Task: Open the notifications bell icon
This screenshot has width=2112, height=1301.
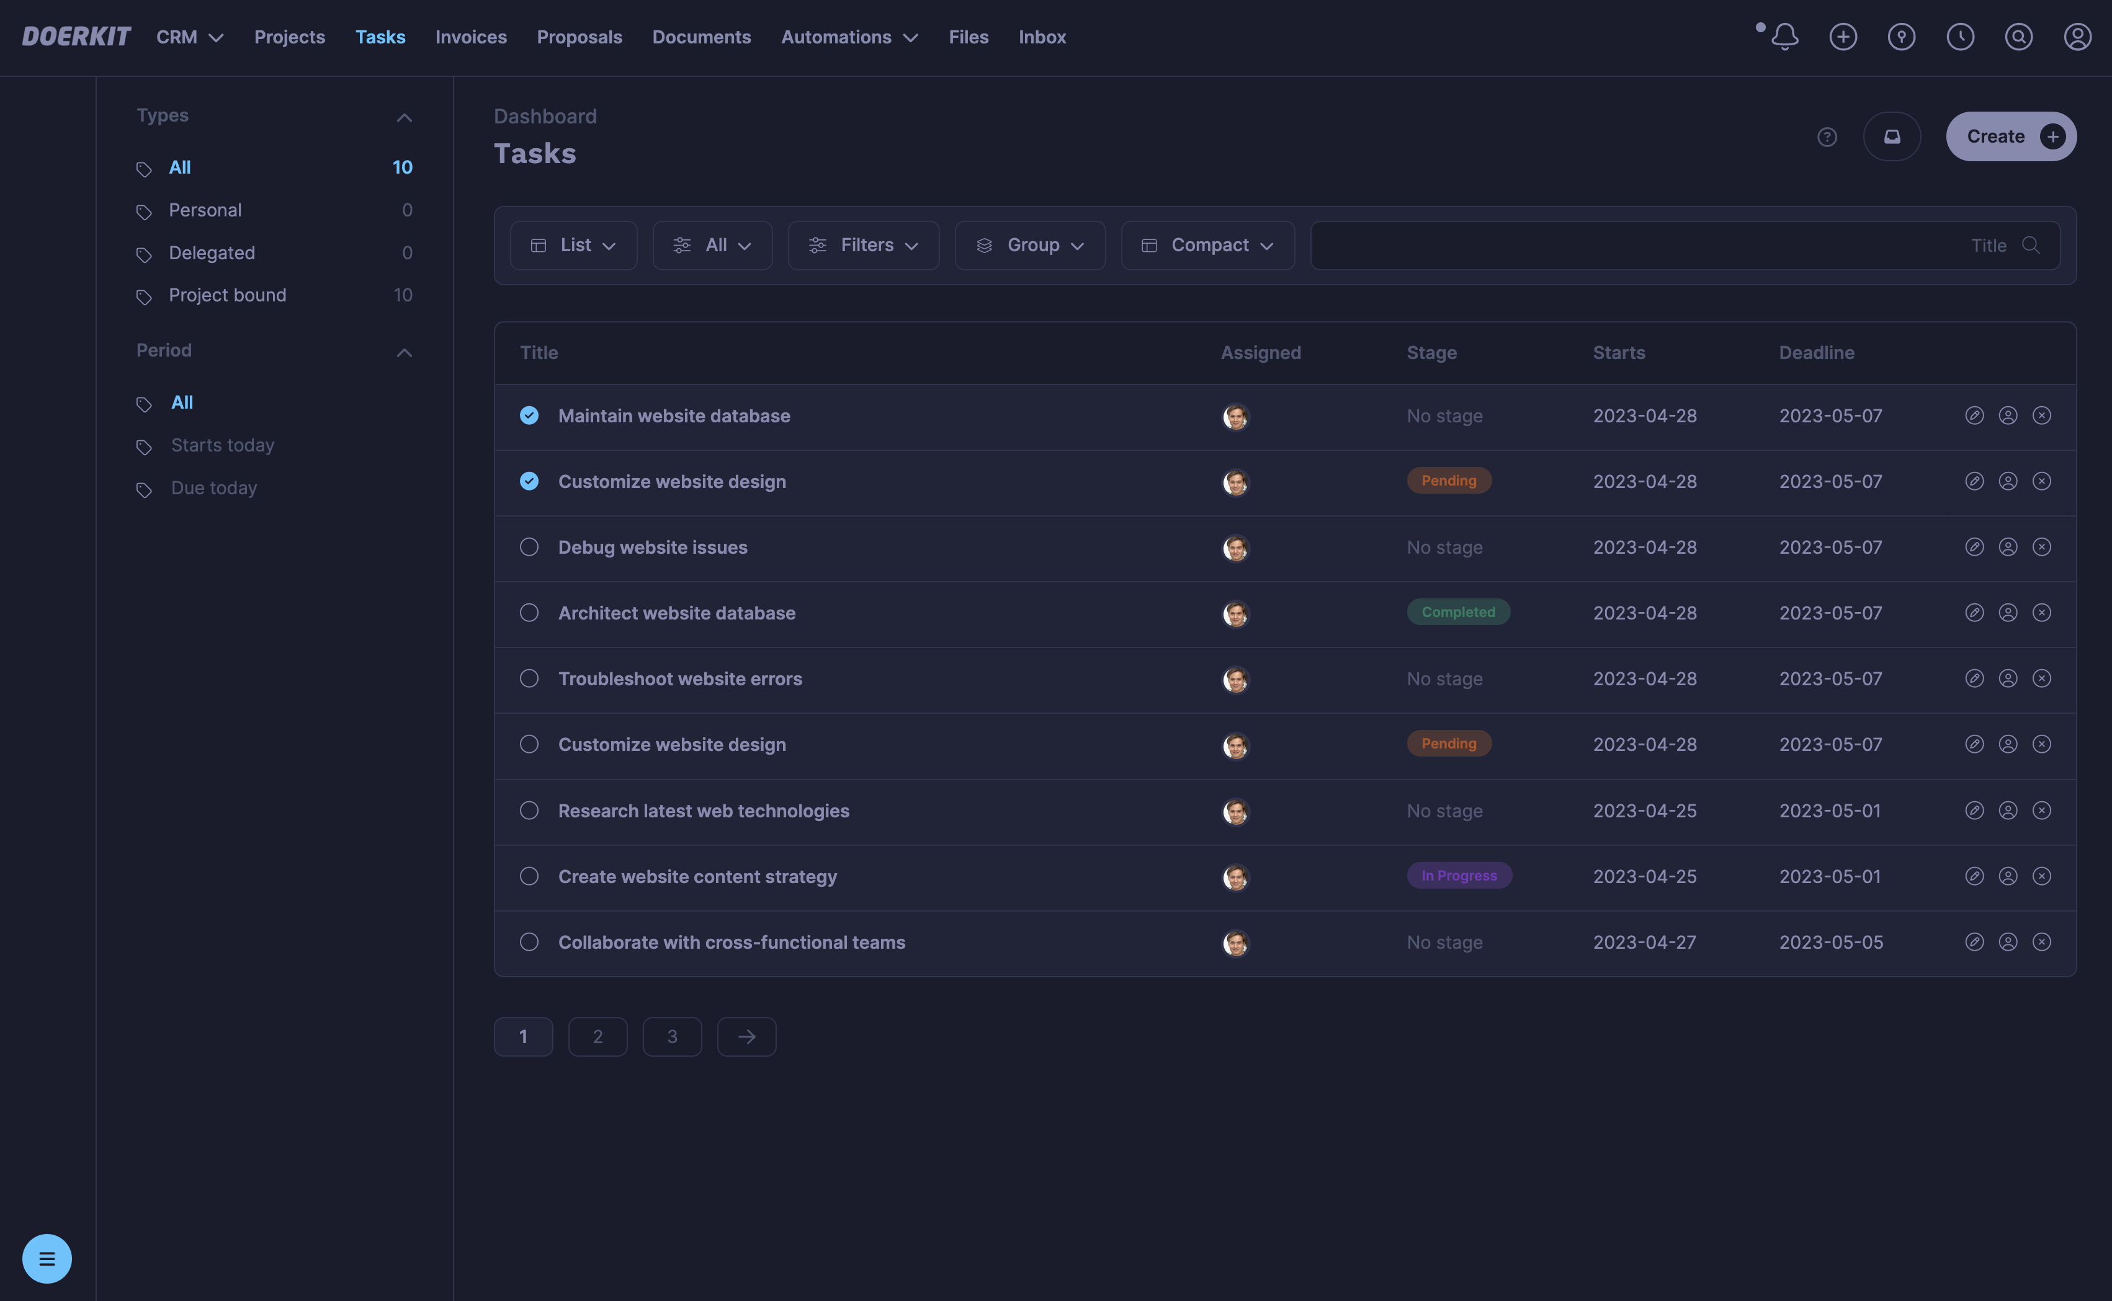Action: (1784, 37)
